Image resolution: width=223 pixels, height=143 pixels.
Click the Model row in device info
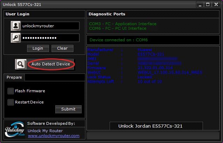126,54
